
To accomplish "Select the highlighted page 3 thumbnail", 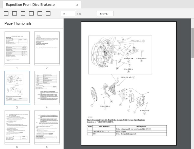I will [17, 88].
